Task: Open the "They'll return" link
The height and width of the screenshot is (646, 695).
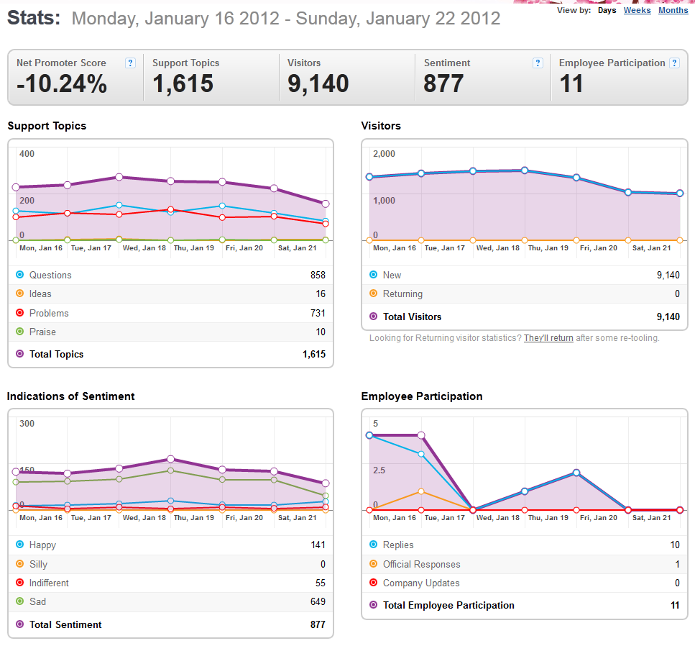Action: pyautogui.click(x=548, y=338)
